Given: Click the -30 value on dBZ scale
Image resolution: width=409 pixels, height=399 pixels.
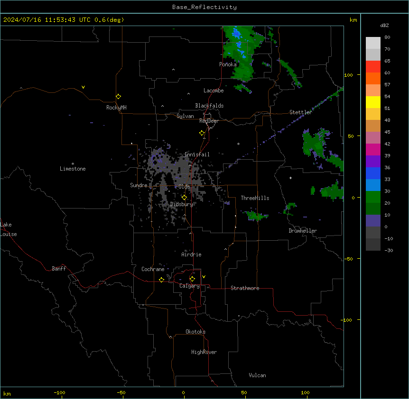Looking at the screenshot, I should coord(389,251).
